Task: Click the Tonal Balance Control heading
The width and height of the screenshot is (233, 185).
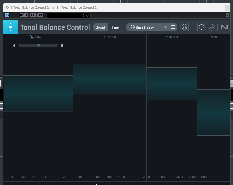Action: tap(55, 27)
